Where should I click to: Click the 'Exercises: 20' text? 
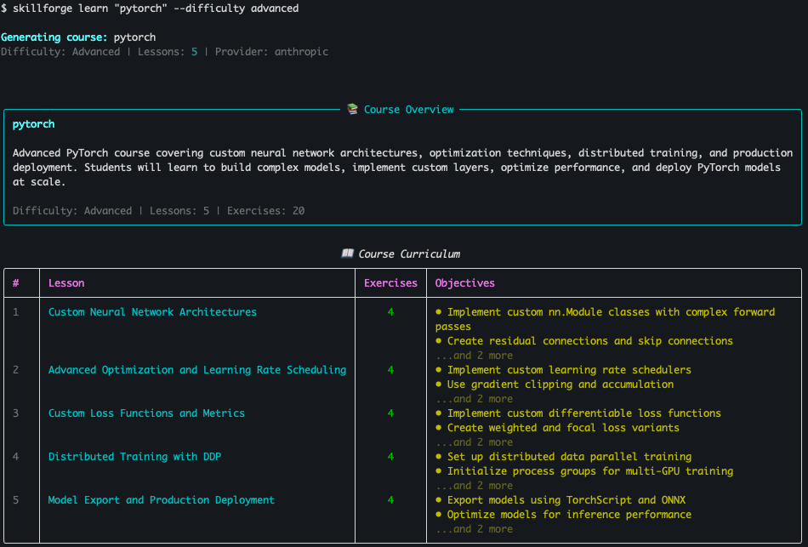click(266, 210)
